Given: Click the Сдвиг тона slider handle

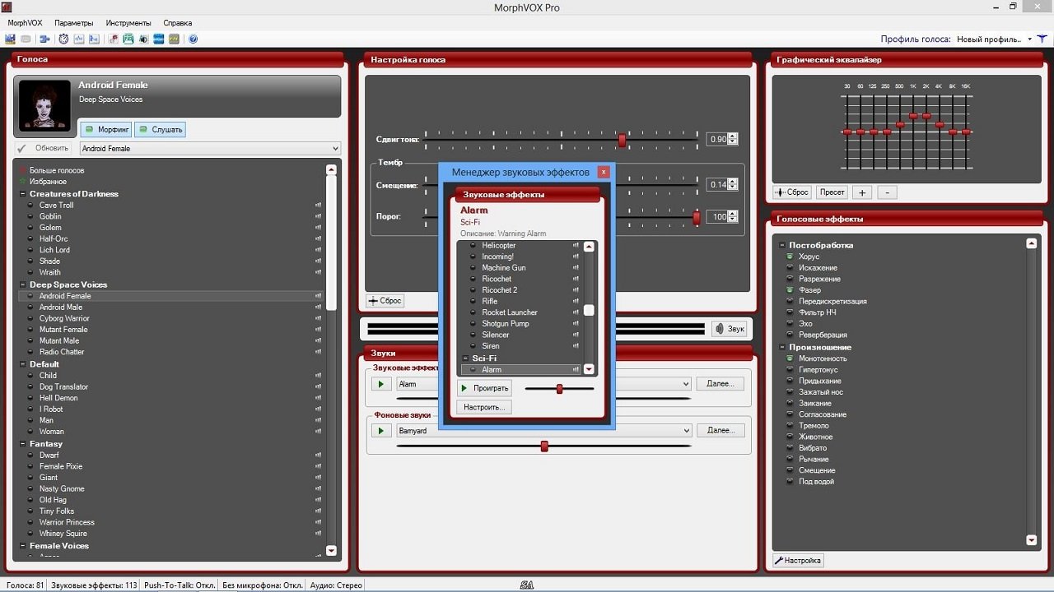Looking at the screenshot, I should click(x=622, y=140).
